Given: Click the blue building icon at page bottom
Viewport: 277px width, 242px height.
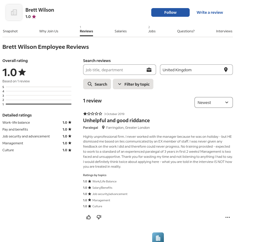Looking at the screenshot, I should coord(158,237).
